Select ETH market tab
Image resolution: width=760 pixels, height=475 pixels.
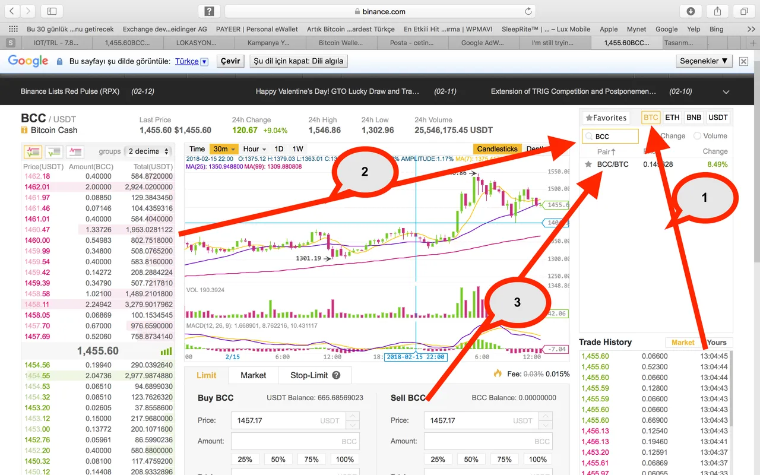pyautogui.click(x=672, y=118)
